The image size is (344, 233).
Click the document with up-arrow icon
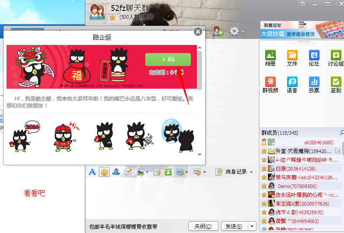tap(157, 172)
